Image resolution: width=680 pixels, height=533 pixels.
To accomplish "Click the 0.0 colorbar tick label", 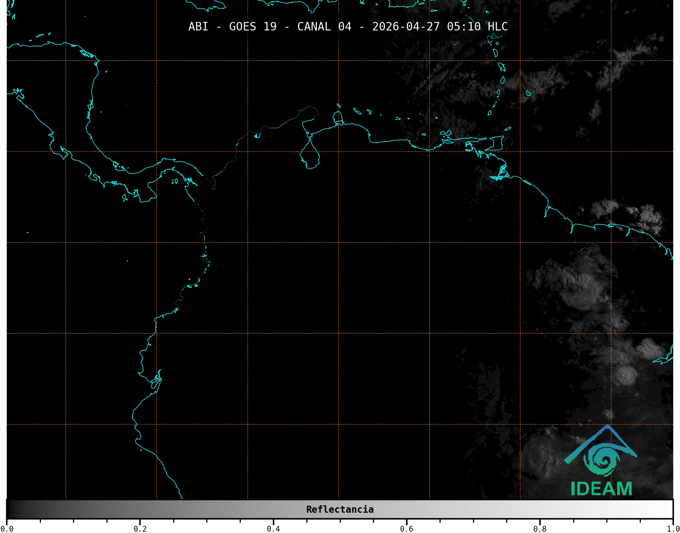I will 7,529.
